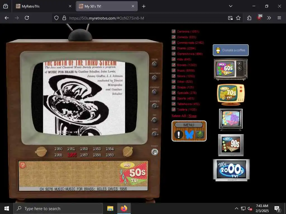The height and width of the screenshot is (214, 286).
Task: Adjust the CONTRAST knob
Action: (154, 92)
